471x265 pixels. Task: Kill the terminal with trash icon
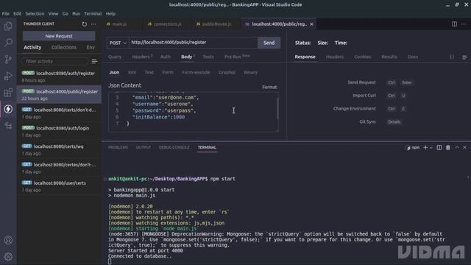point(448,147)
